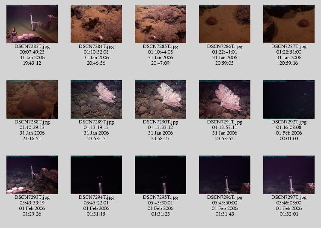Click the filename text DSCN7296T.jpg
Viewport: 321px width, 228px height.
pos(225,198)
